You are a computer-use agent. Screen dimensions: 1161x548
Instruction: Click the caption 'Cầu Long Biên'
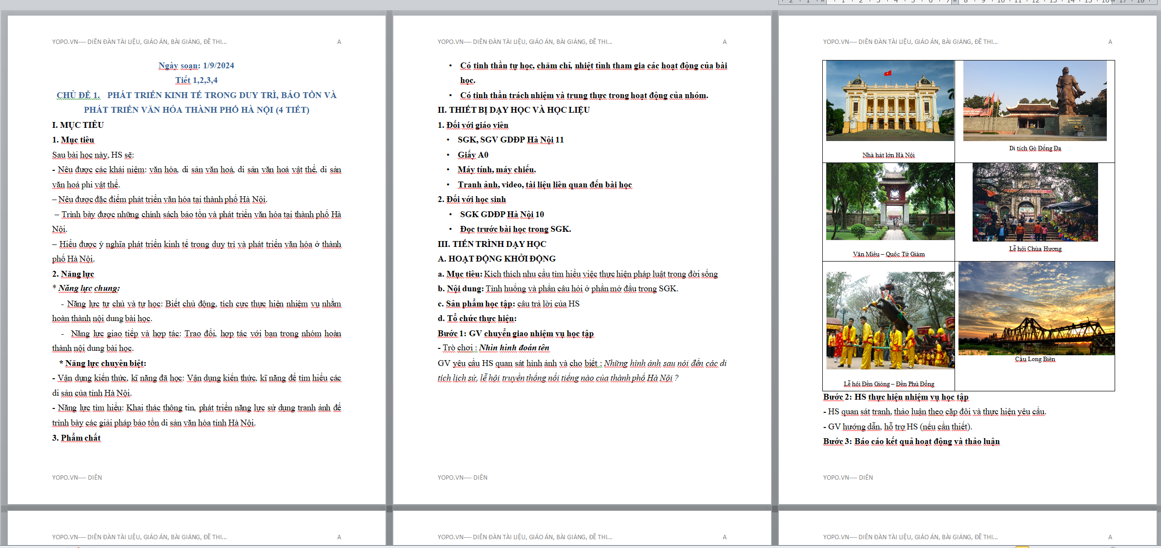pyautogui.click(x=1035, y=359)
